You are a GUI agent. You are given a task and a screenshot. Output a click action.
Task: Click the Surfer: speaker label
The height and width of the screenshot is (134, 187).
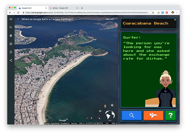pos(132,37)
